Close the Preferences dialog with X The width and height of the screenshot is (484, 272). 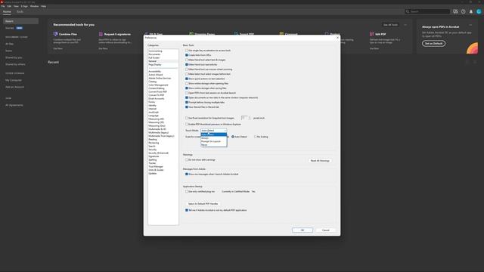337,38
